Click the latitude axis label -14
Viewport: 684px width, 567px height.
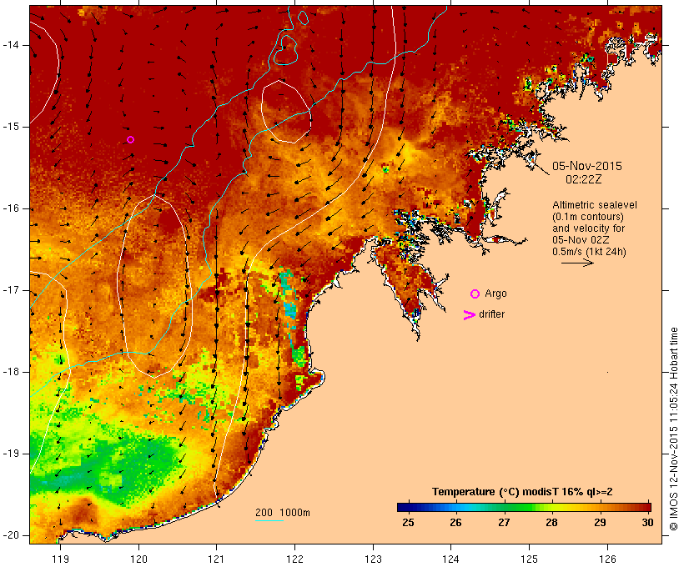[10, 45]
